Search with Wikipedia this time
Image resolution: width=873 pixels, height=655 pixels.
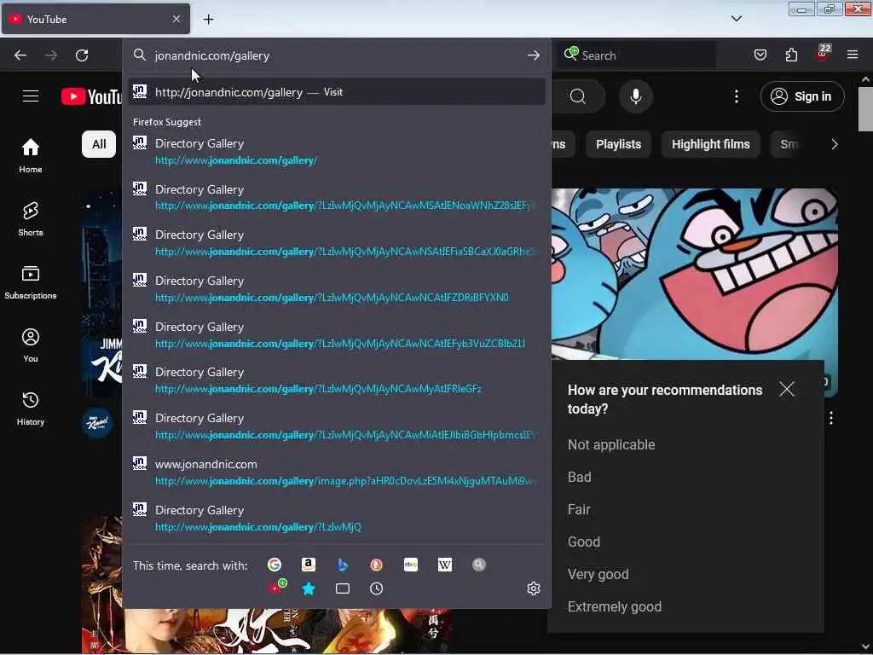445,565
